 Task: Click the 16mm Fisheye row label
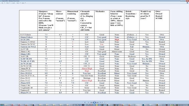coord(27,37)
